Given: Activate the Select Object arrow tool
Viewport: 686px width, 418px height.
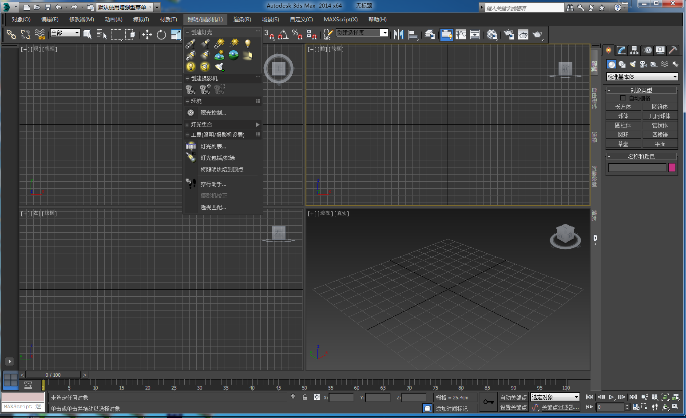Looking at the screenshot, I should click(87, 34).
